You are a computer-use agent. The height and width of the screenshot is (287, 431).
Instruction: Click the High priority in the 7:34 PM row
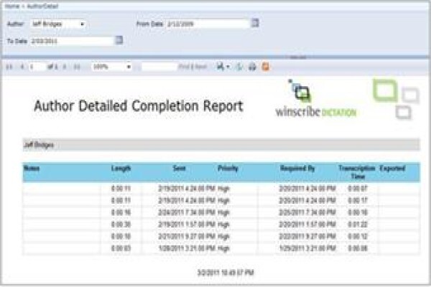click(x=223, y=212)
